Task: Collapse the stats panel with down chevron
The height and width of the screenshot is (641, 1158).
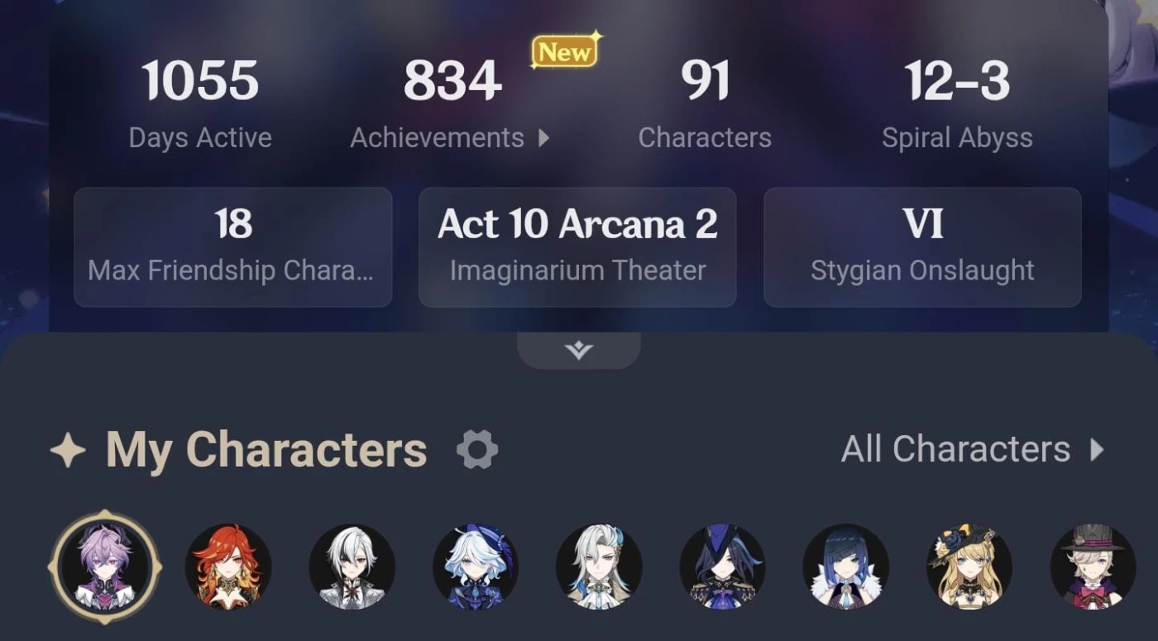Action: pyautogui.click(x=578, y=351)
